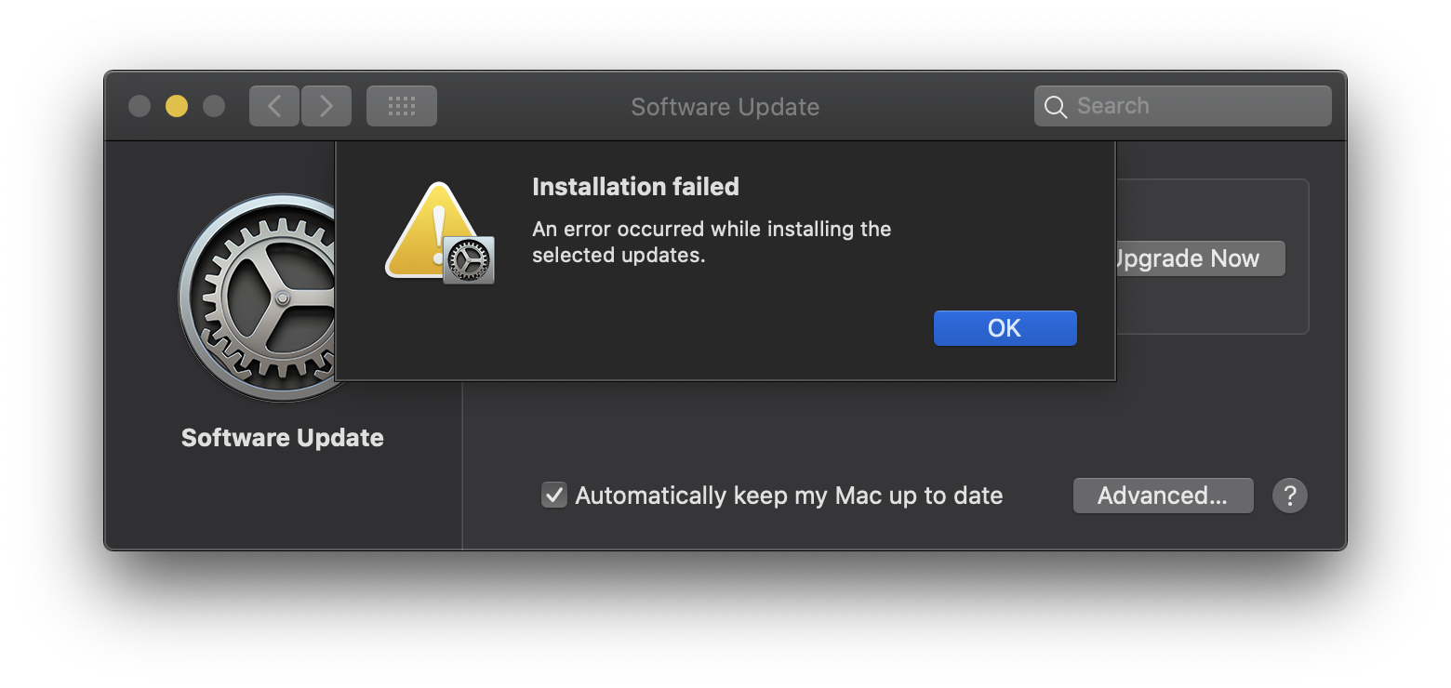Click the gray close window button

point(140,106)
